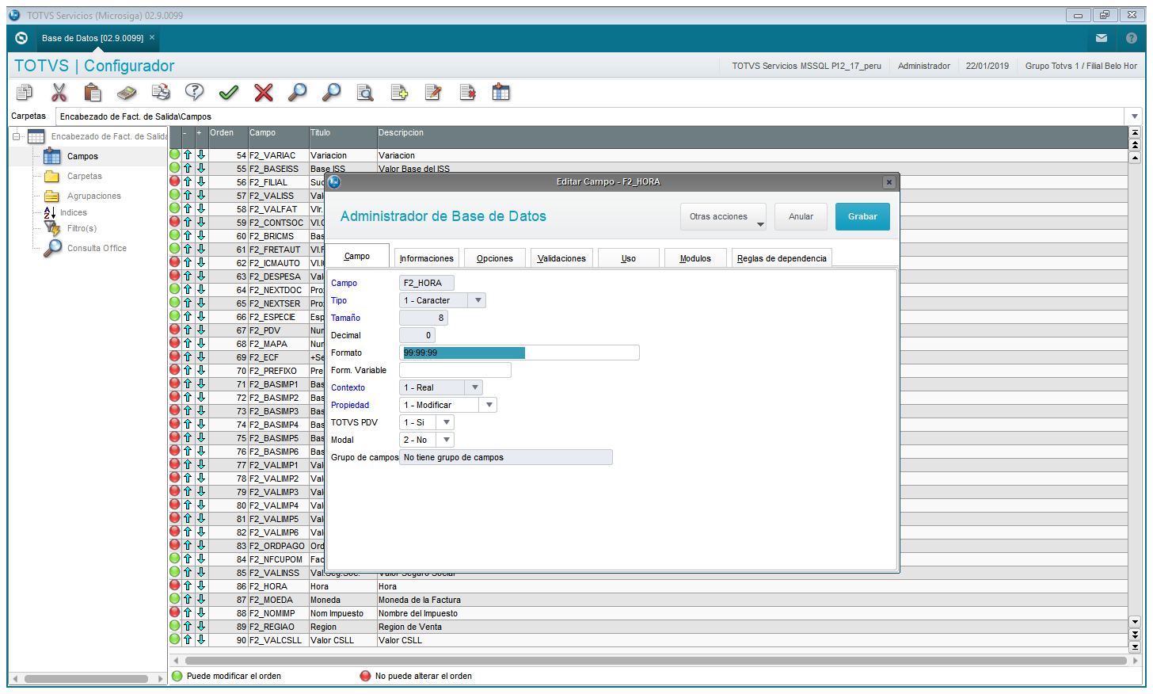
Task: Open the Reglas de dependencia tab
Action: [782, 258]
